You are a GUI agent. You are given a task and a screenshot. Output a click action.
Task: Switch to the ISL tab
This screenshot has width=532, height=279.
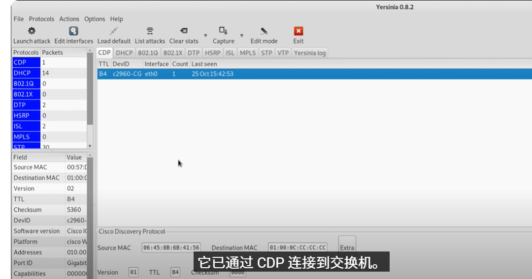230,53
